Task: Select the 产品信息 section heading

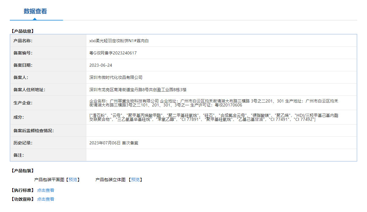Action: coord(23,31)
